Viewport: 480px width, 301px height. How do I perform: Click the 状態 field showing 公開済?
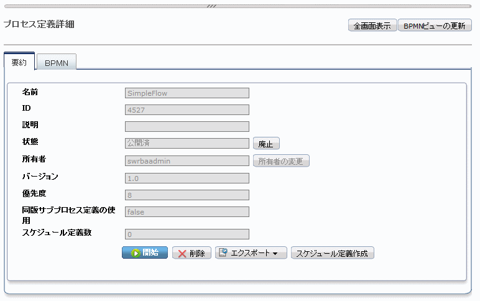click(x=187, y=143)
